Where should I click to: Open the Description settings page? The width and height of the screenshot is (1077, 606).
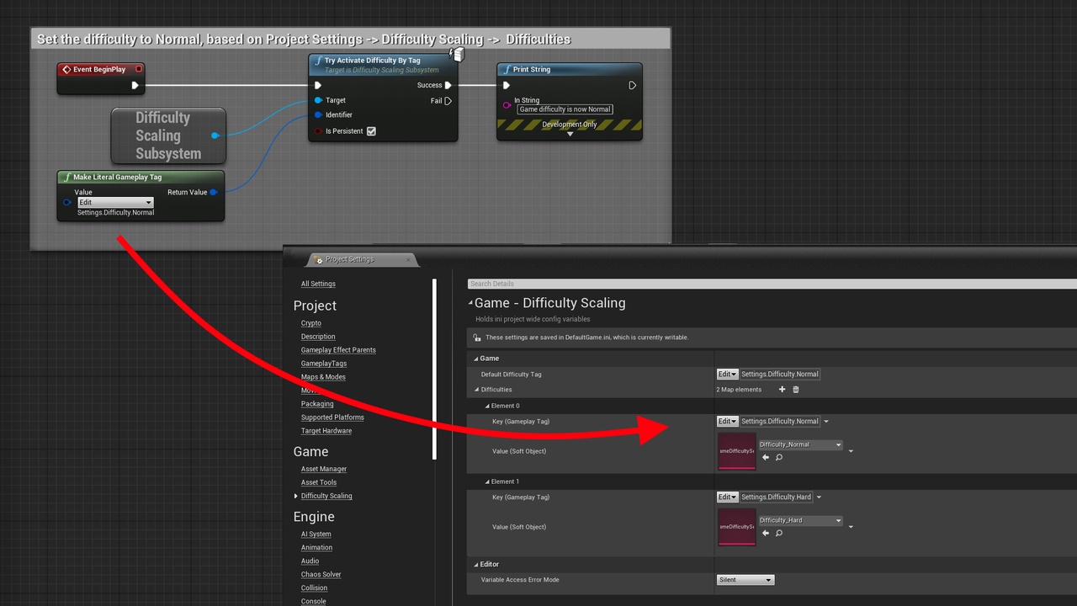click(318, 337)
